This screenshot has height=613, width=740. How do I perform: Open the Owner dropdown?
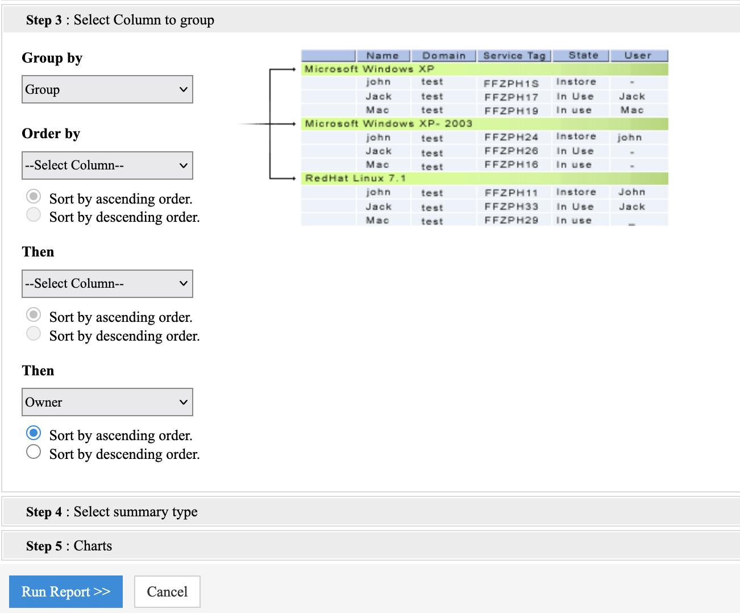107,402
